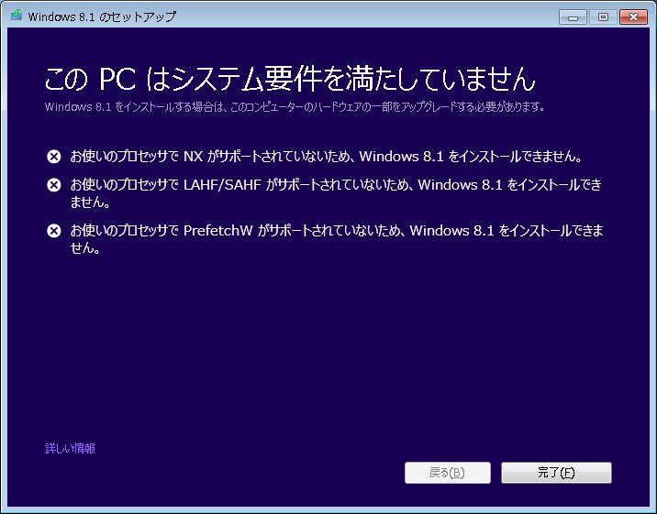This screenshot has width=657, height=514.
Task: Maximize the Windows 8.1 setup window
Action: pyautogui.click(x=603, y=17)
